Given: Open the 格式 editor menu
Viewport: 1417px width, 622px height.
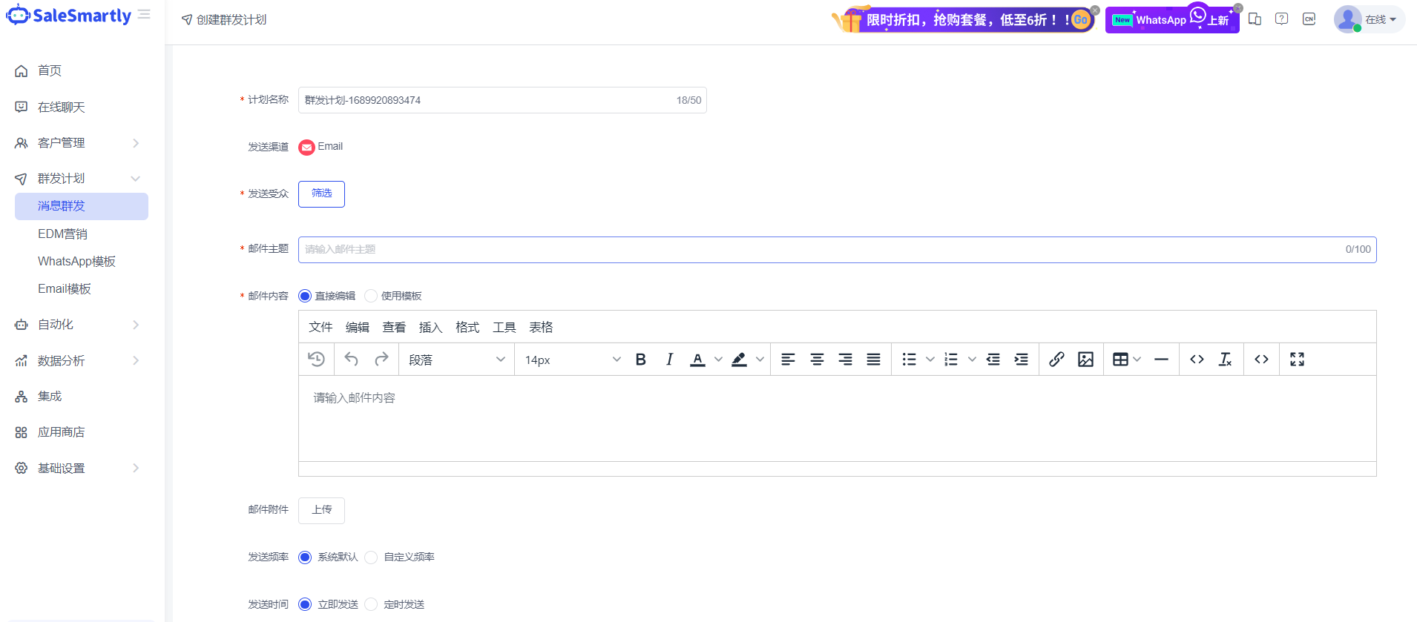Looking at the screenshot, I should click(467, 327).
